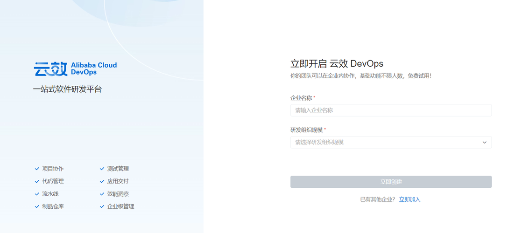Click the 立即开启 云效 DevOps heading
Viewport: 522px width, 233px height.
tap(337, 63)
